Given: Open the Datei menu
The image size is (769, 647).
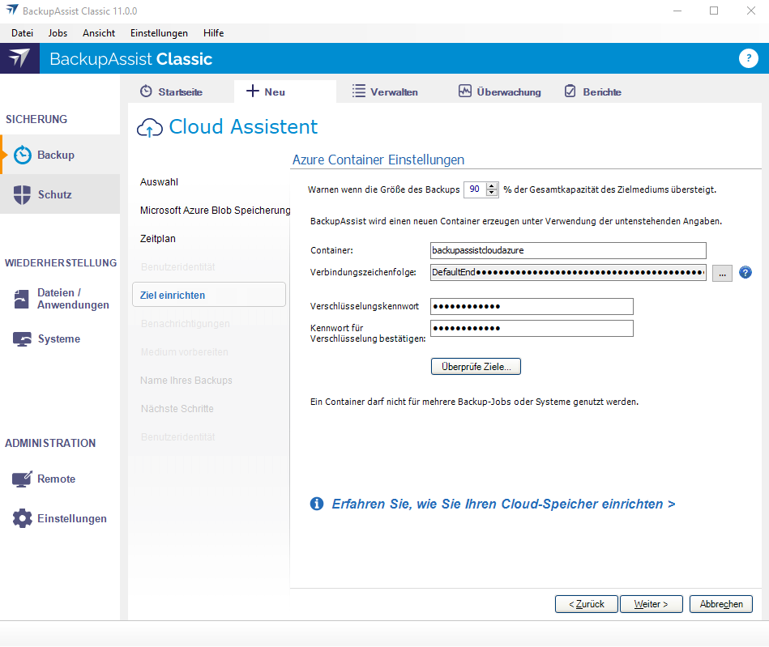Looking at the screenshot, I should coord(22,33).
